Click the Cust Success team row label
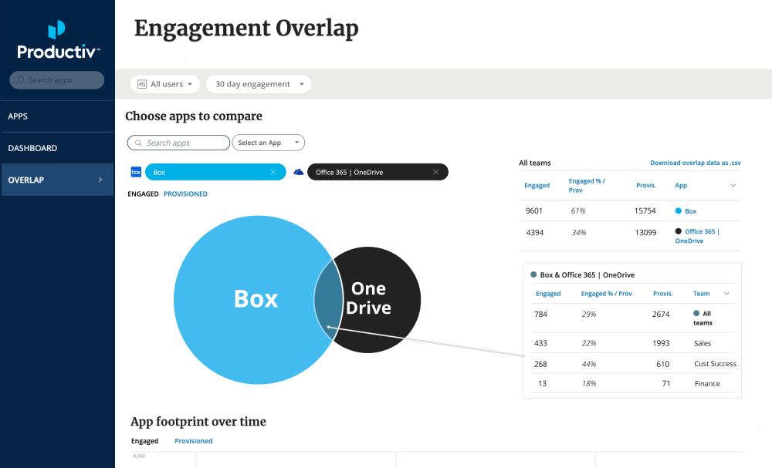The image size is (772, 468). [x=716, y=364]
